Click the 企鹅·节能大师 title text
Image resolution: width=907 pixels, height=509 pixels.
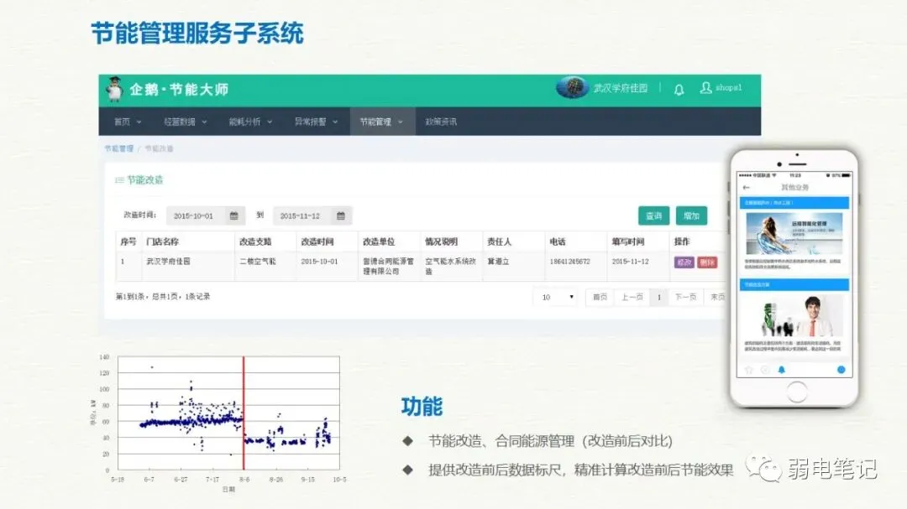click(x=180, y=90)
